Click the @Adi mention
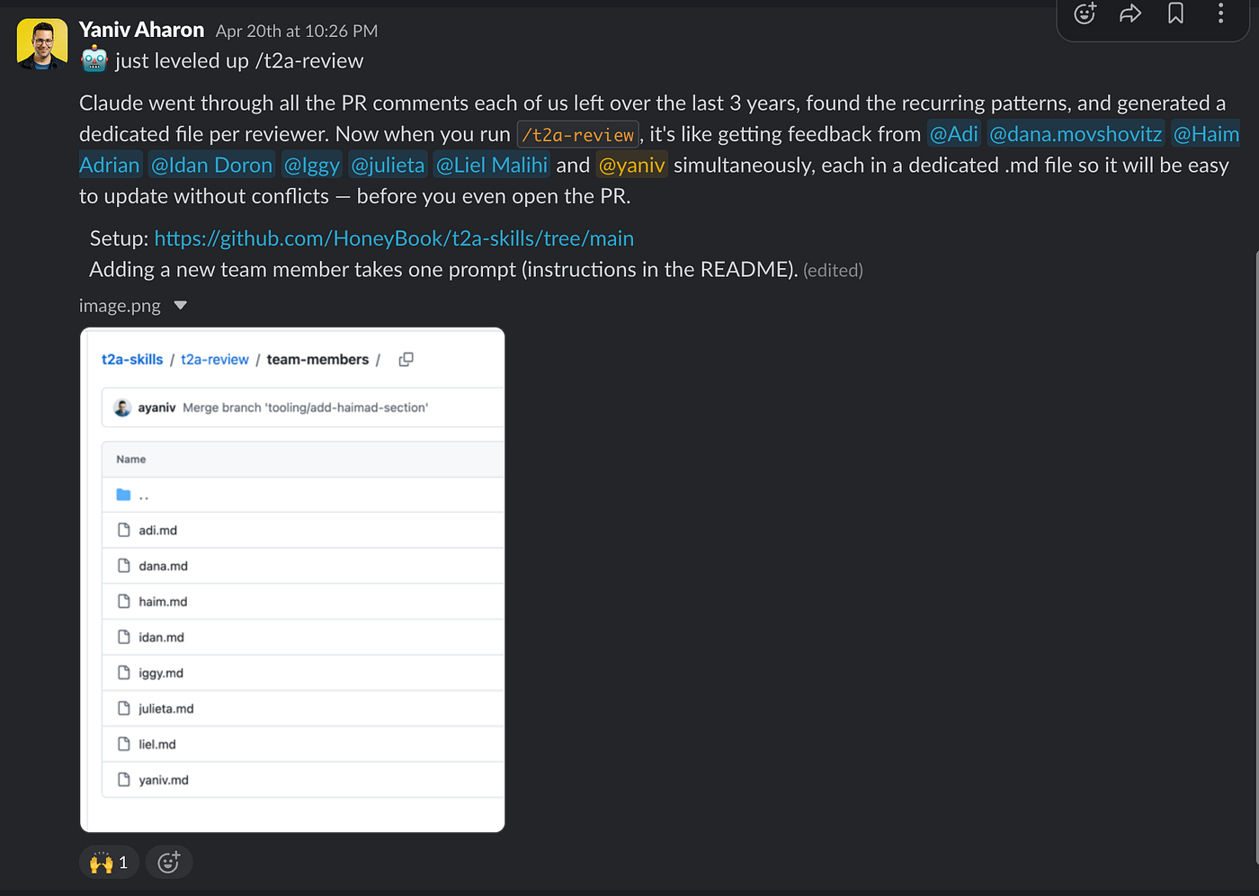The height and width of the screenshot is (896, 1259). [x=953, y=134]
